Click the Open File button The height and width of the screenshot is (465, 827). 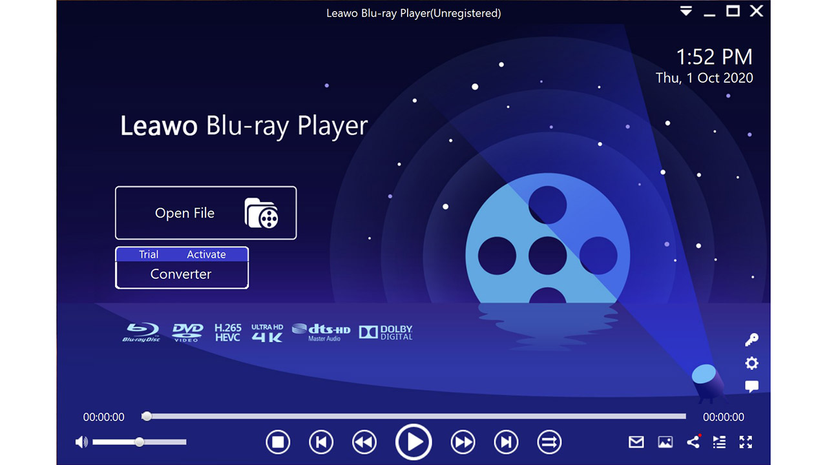coord(205,213)
